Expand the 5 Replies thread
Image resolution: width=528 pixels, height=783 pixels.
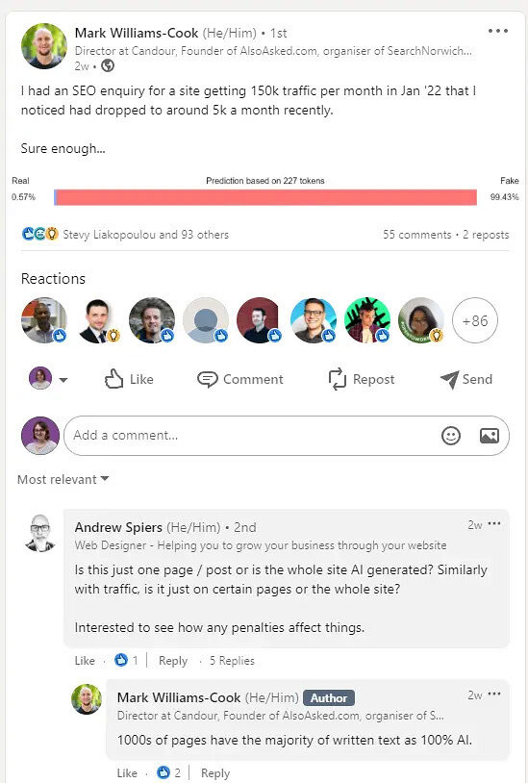pyautogui.click(x=232, y=661)
